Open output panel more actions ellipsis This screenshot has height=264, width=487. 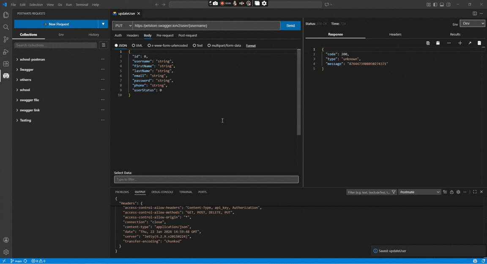click(465, 192)
